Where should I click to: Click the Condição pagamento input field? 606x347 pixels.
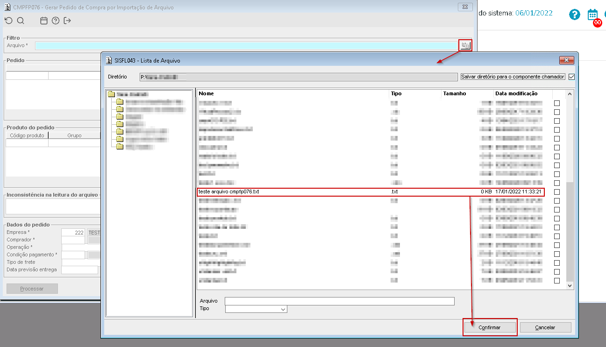[x=73, y=255]
